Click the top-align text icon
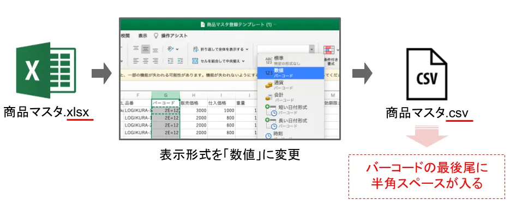The width and height of the screenshot is (510, 206). (x=136, y=49)
